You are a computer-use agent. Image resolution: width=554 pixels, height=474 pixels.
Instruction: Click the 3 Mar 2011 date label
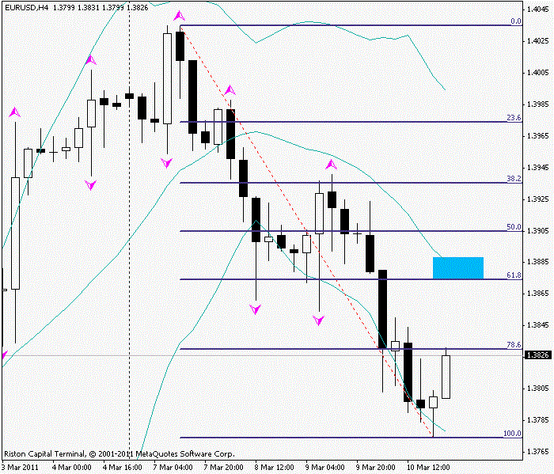click(21, 468)
